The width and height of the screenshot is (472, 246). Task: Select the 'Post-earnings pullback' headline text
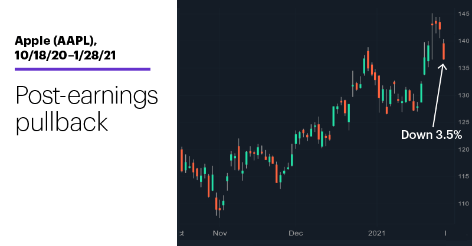click(87, 109)
